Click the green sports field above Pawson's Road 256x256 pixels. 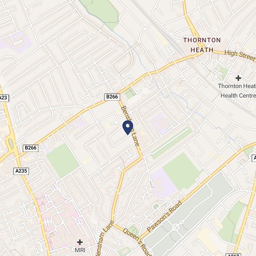coord(183,171)
